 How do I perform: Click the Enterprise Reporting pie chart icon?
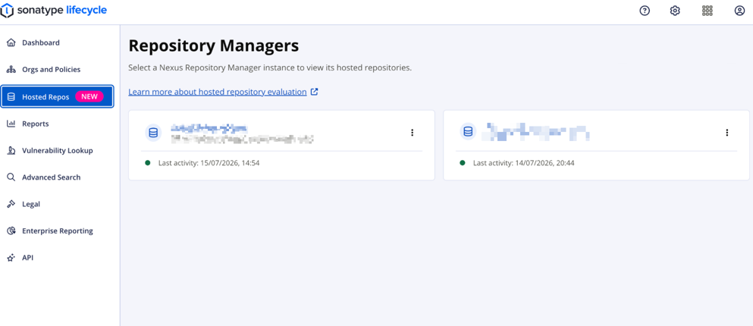[11, 231]
